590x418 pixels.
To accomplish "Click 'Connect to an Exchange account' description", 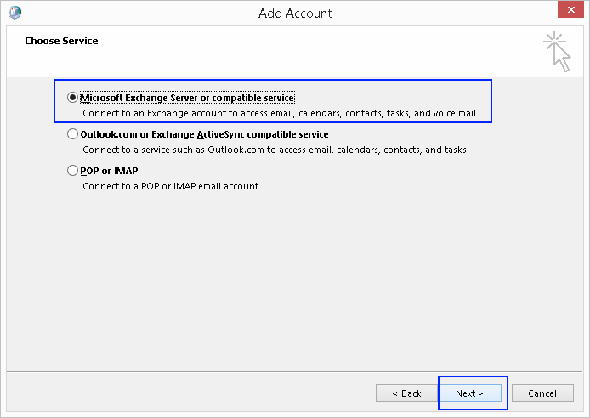I will (279, 113).
